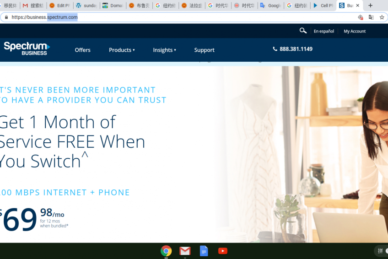Expand the Insights dropdown menu

coord(164,50)
